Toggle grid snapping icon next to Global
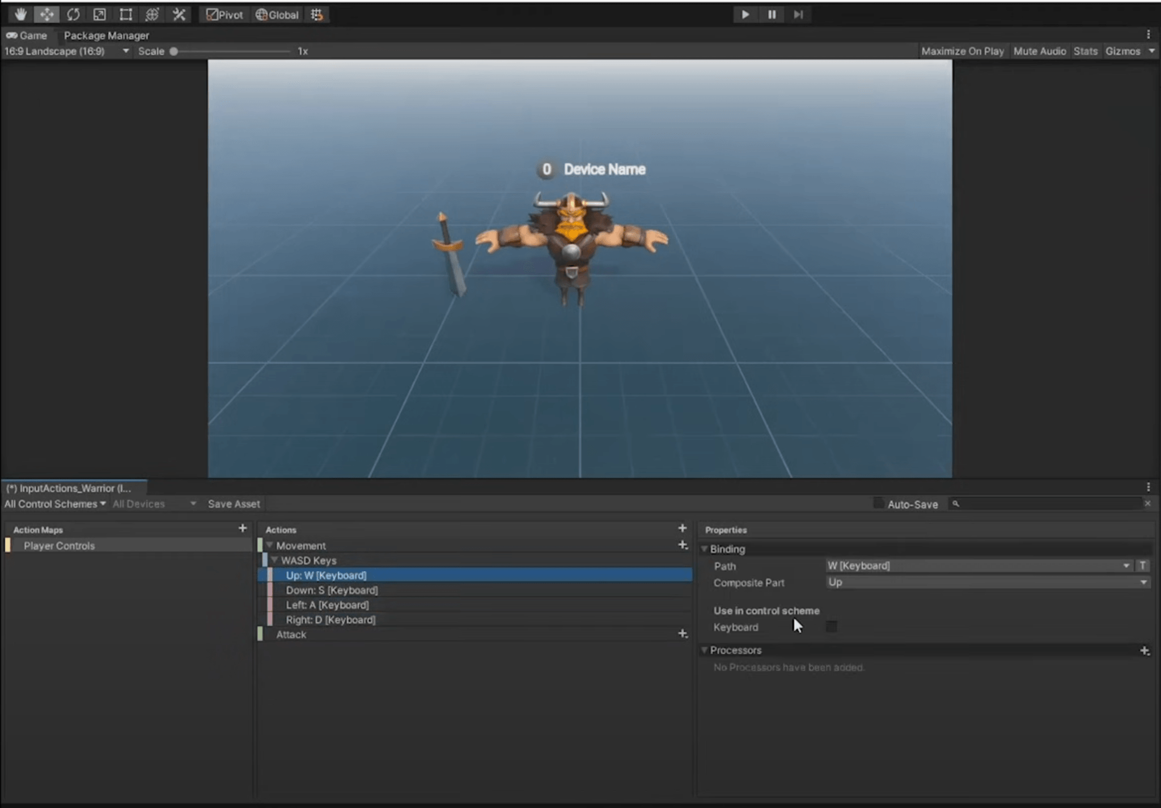 click(x=316, y=14)
